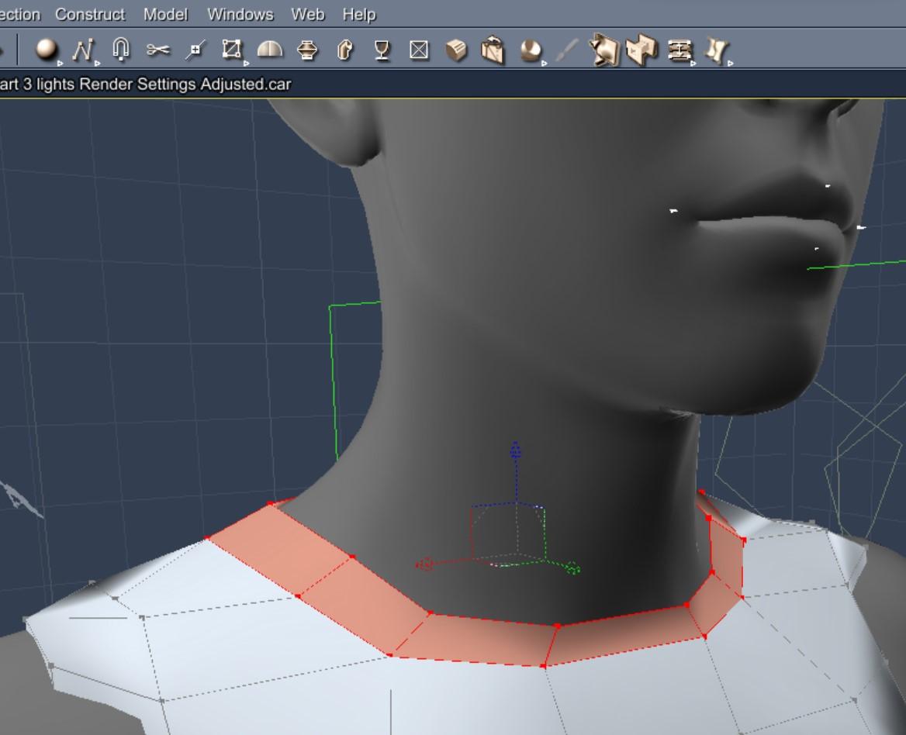Select the polyline drawing tool
Viewport: 906px width, 735px height.
point(83,50)
